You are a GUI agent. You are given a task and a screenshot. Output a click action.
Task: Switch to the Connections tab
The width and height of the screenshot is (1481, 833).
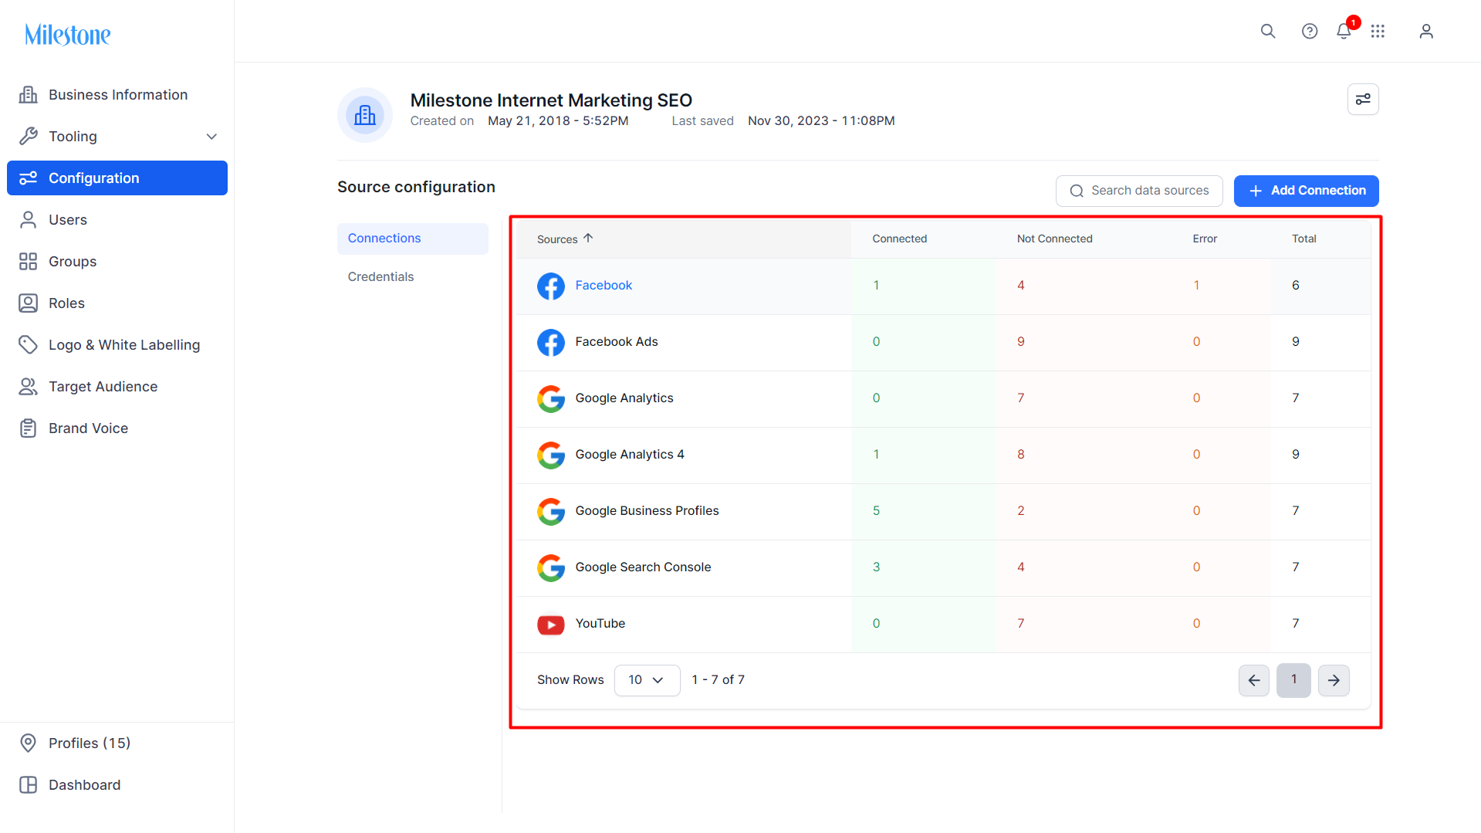pyautogui.click(x=413, y=239)
